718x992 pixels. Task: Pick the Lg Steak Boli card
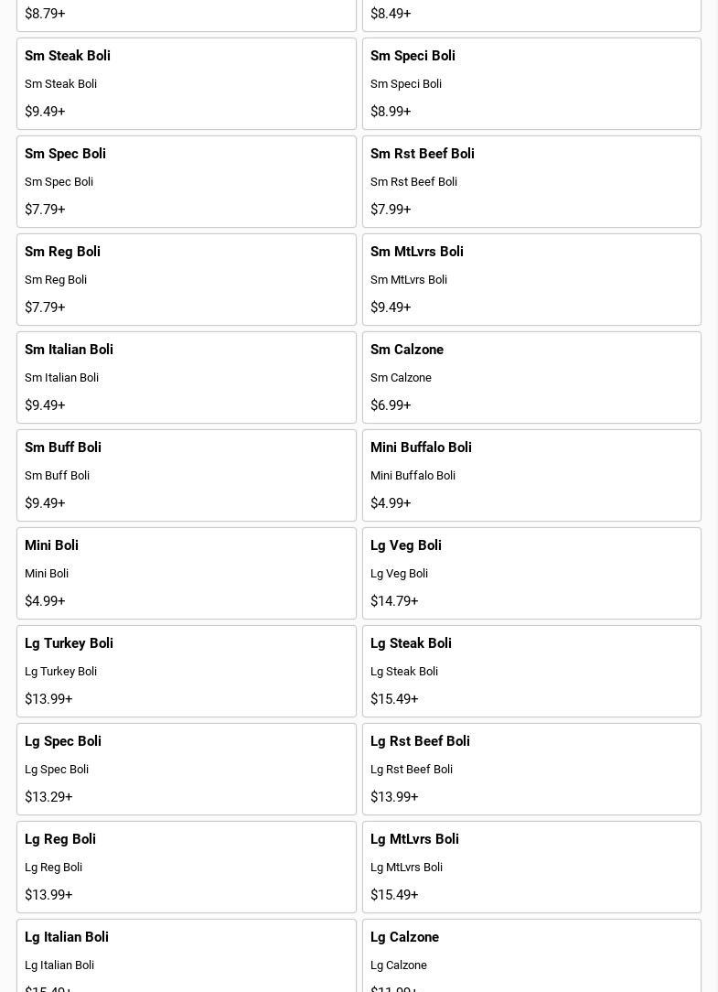(531, 671)
